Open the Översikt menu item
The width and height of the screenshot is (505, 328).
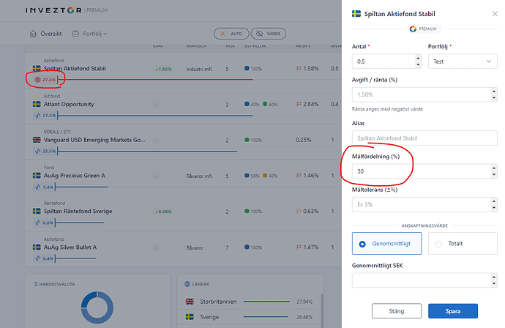pos(50,34)
